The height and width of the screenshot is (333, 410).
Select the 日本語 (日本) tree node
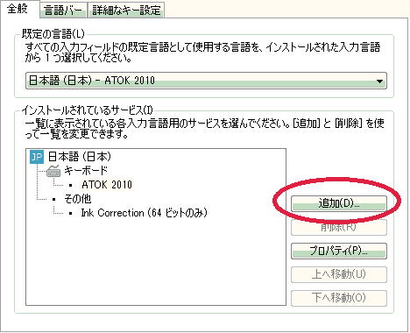click(80, 157)
